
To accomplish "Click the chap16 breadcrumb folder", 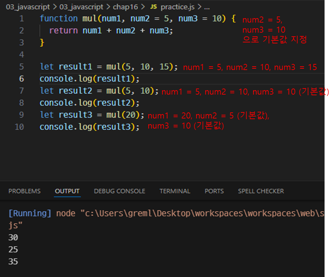I will click(x=125, y=7).
